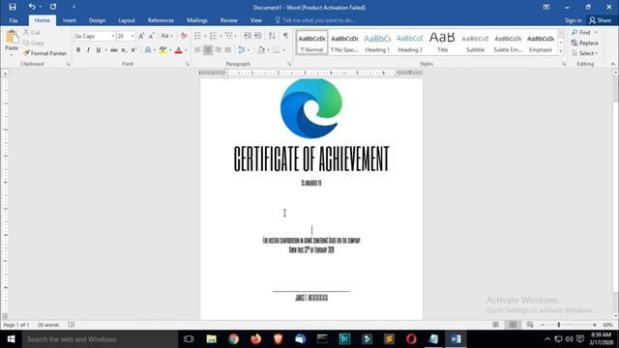
Task: Apply superscript formatting
Action: [x=133, y=50]
